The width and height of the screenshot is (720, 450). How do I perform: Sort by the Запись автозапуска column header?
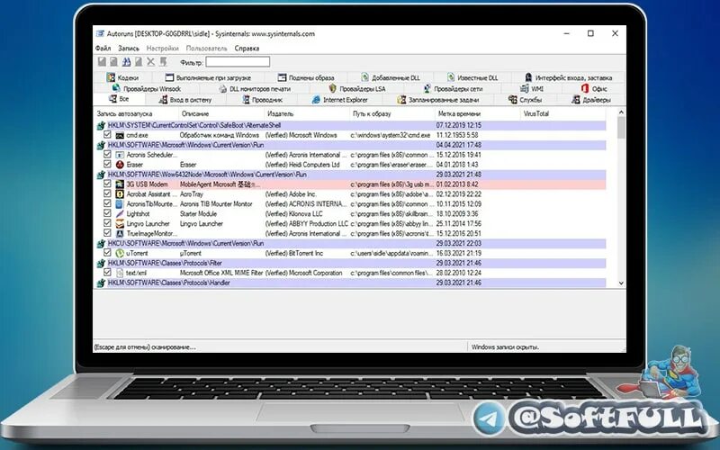[136, 113]
